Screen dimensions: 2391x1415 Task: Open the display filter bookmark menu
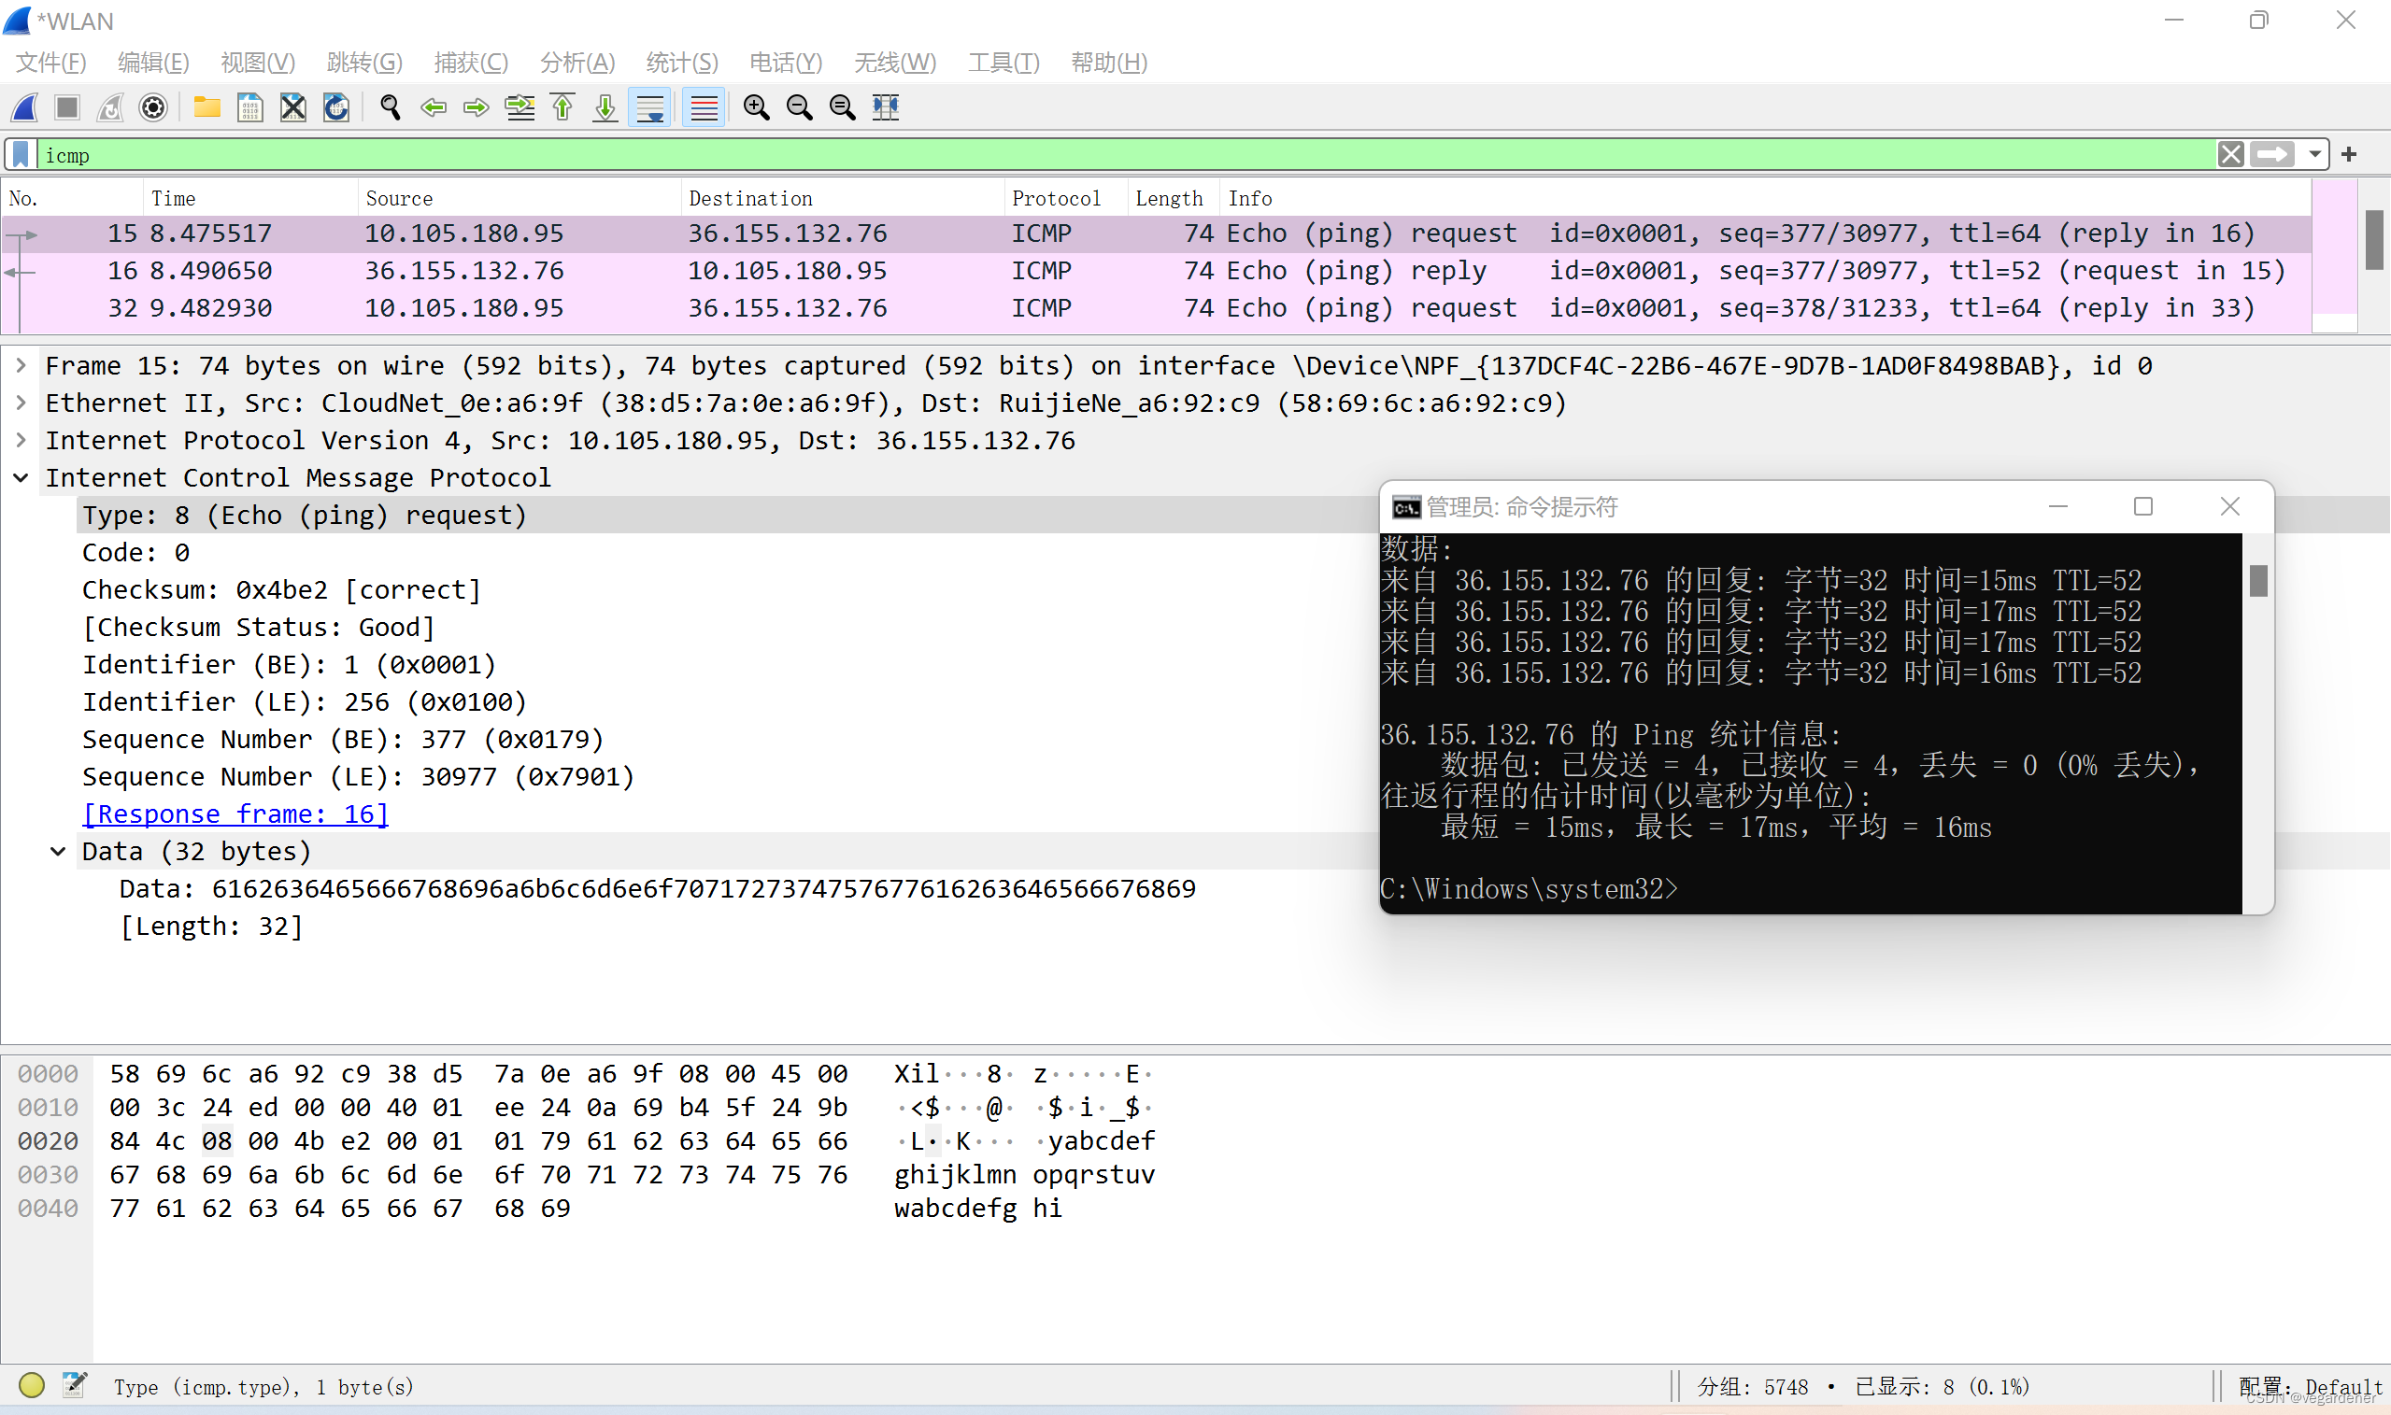[21, 154]
